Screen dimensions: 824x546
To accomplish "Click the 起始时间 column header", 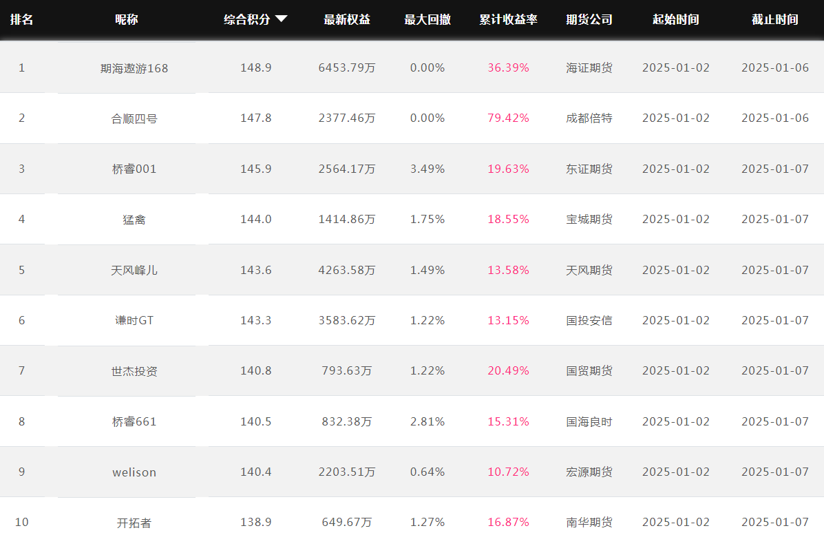I will (x=676, y=19).
